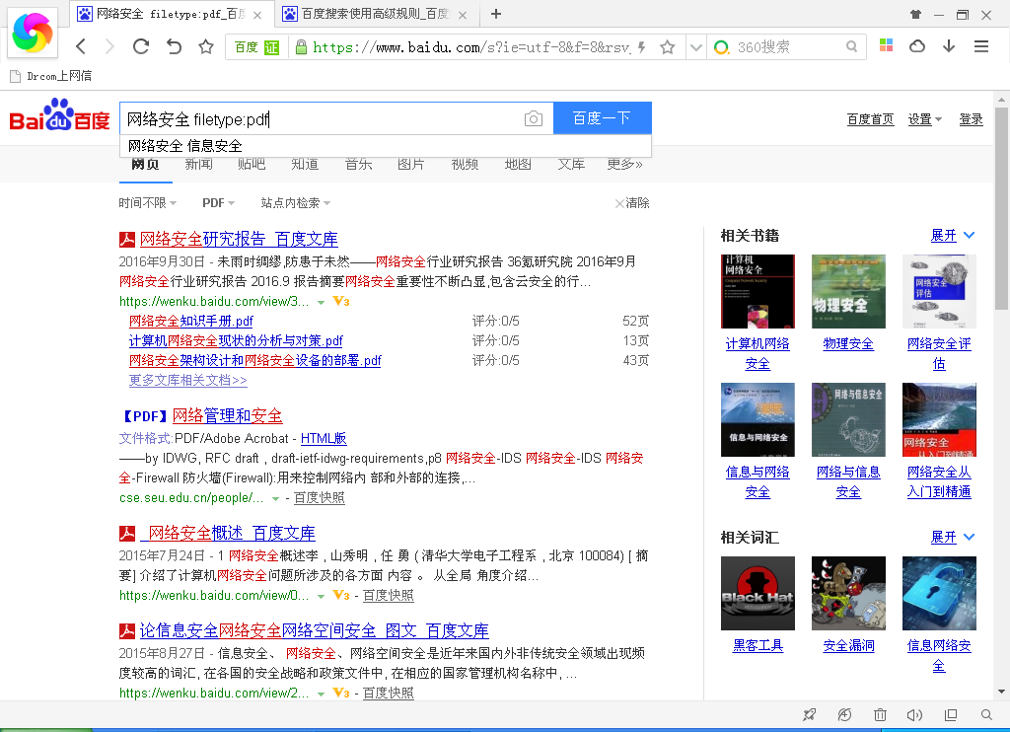
Task: Click the zoom magnifier in status bar
Action: (x=986, y=714)
